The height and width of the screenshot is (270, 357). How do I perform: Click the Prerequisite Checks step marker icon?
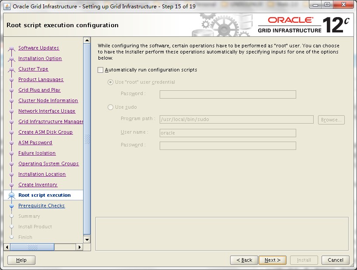12,206
